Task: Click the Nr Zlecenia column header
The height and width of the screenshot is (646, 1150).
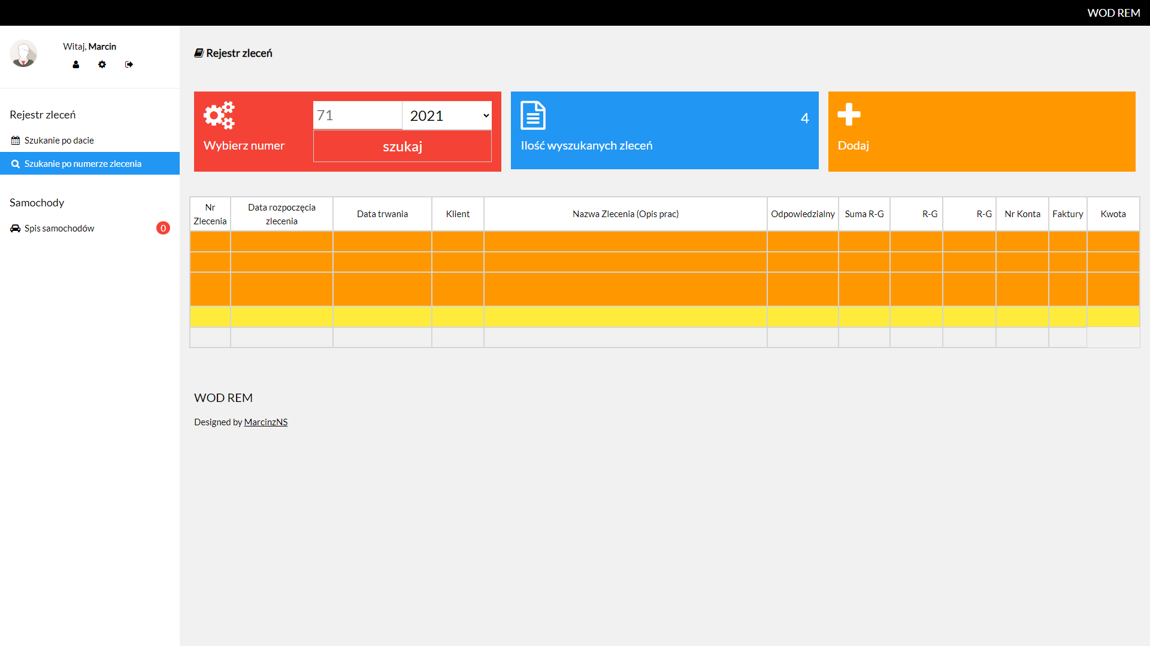Action: tap(210, 214)
